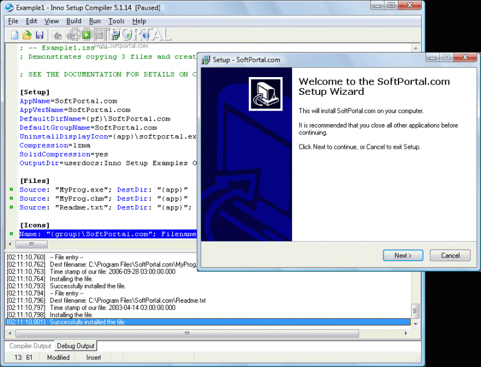Click the "; -- Example1.iss" comment line
481x367 pixels.
[x=64, y=48]
